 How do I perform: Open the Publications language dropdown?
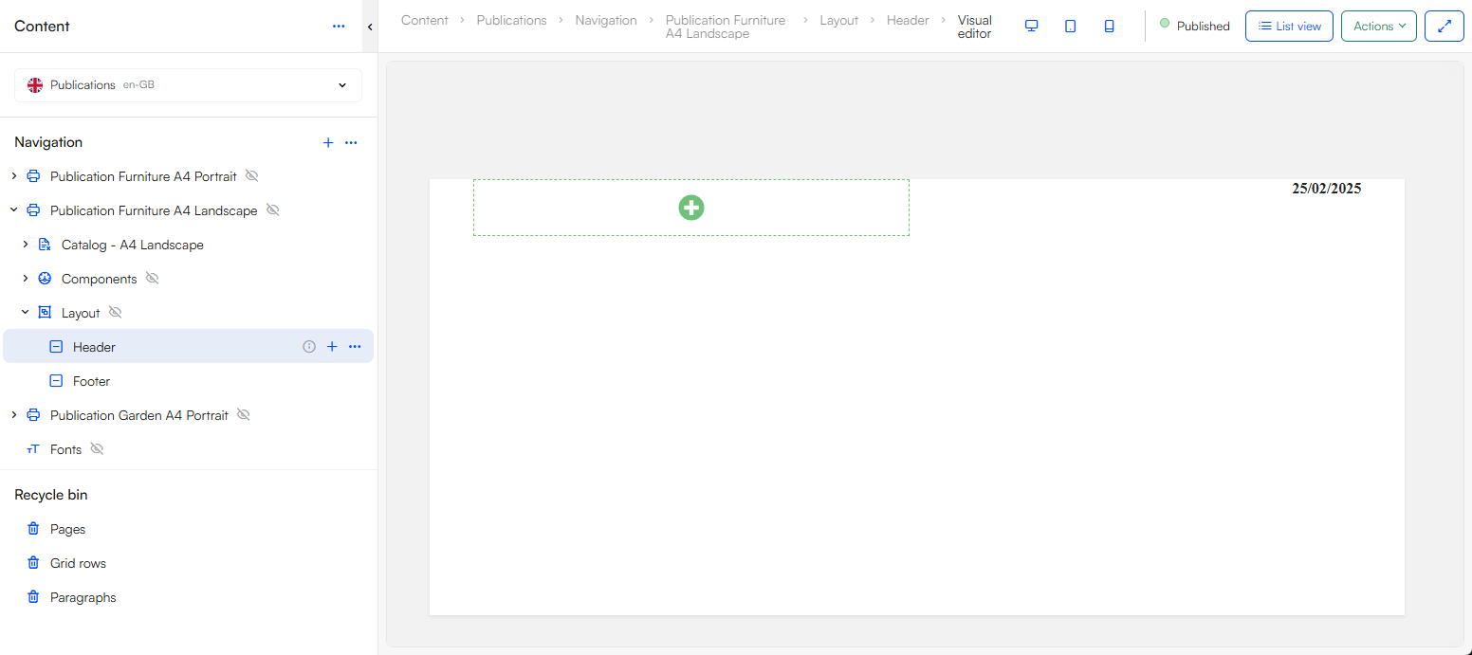click(341, 84)
